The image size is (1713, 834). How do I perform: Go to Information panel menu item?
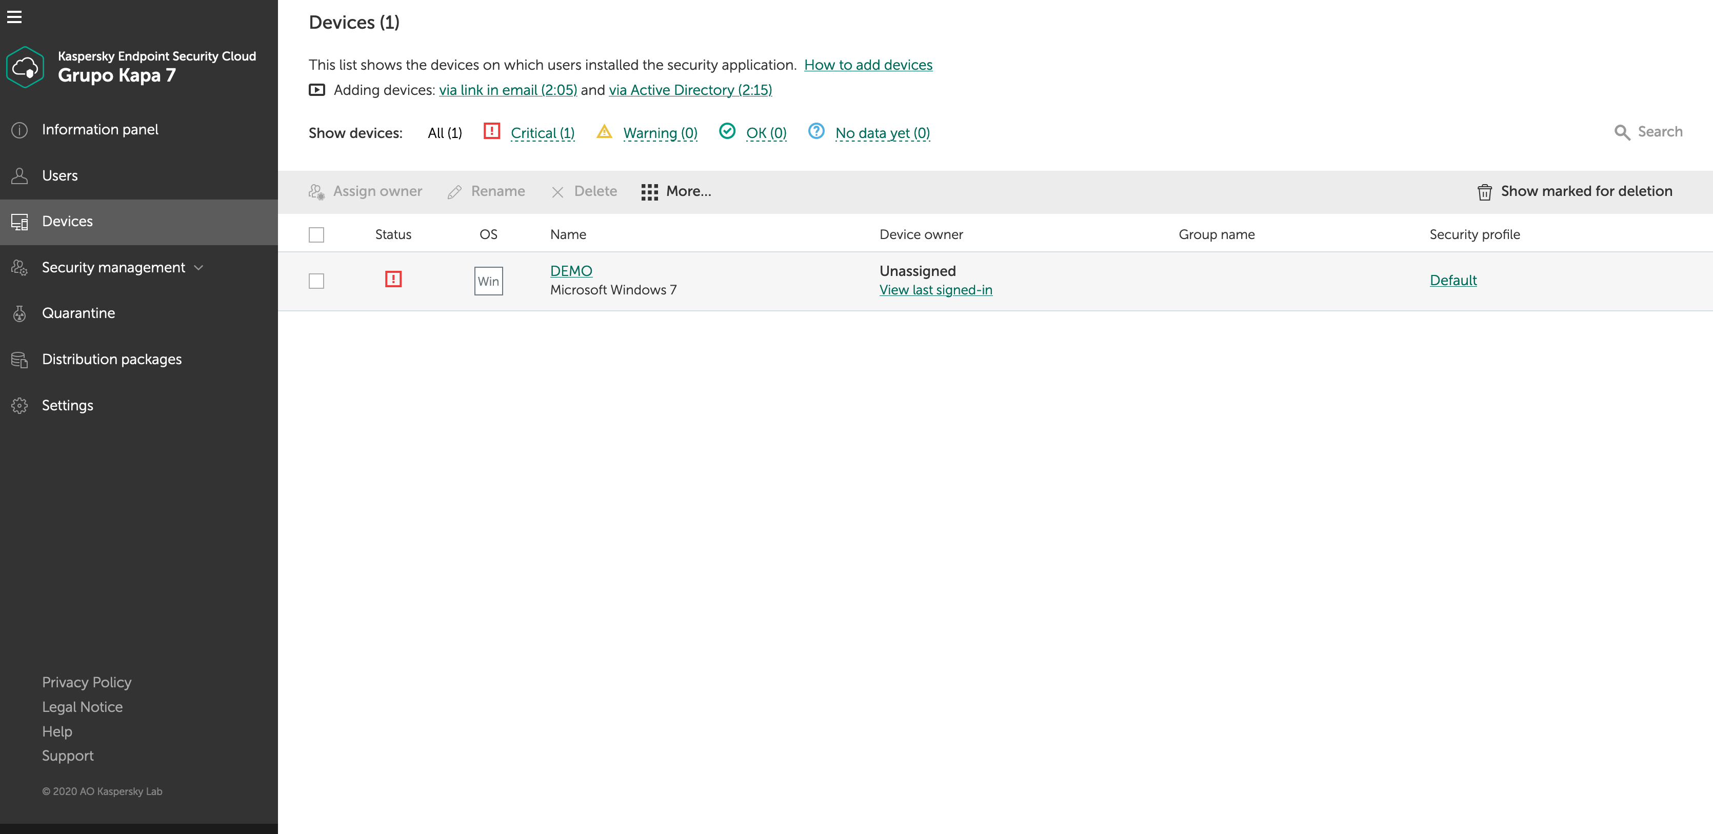[139, 130]
